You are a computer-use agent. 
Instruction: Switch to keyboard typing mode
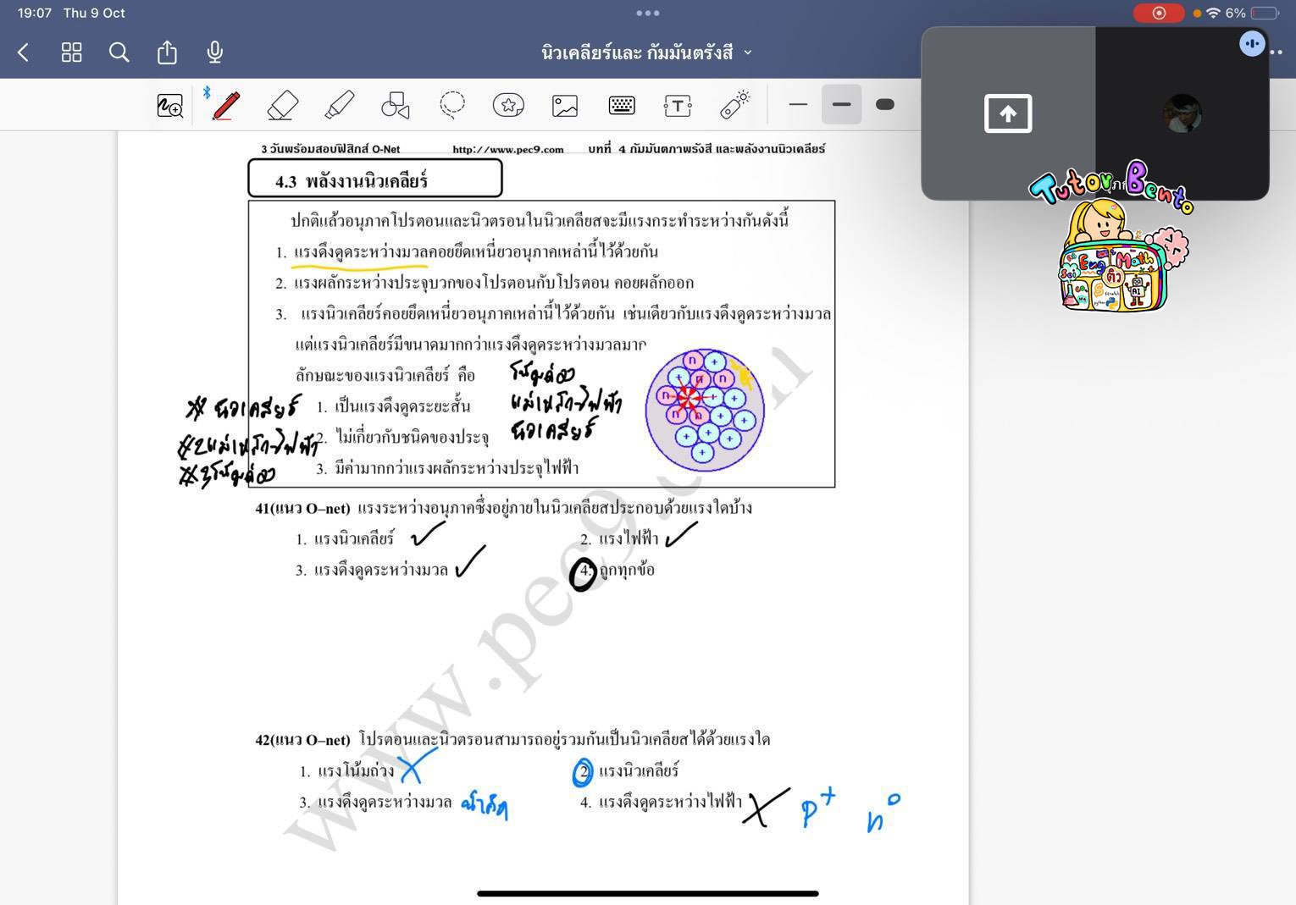click(x=622, y=105)
